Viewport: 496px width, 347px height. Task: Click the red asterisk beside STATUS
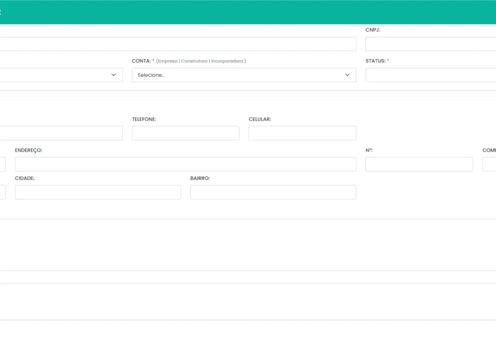point(387,60)
